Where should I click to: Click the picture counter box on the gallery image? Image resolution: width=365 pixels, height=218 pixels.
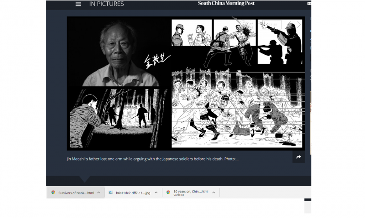272,25
